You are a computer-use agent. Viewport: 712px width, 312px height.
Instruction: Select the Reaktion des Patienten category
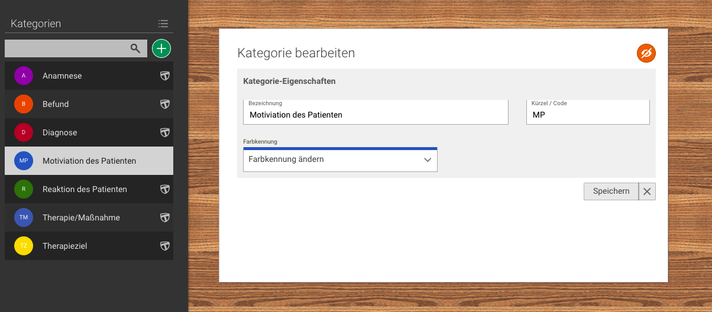[89, 189]
